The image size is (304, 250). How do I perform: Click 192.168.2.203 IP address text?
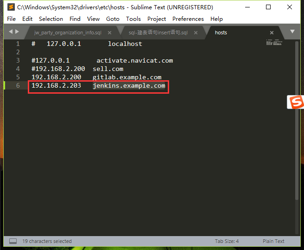click(57, 86)
